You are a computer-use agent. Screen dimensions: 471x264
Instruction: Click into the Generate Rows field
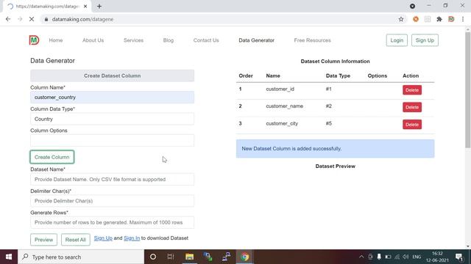pyautogui.click(x=112, y=222)
